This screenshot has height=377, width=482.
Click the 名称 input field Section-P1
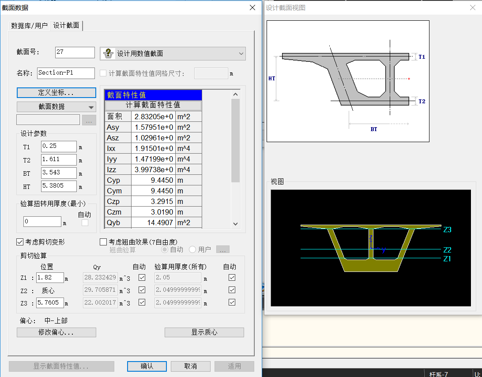66,73
